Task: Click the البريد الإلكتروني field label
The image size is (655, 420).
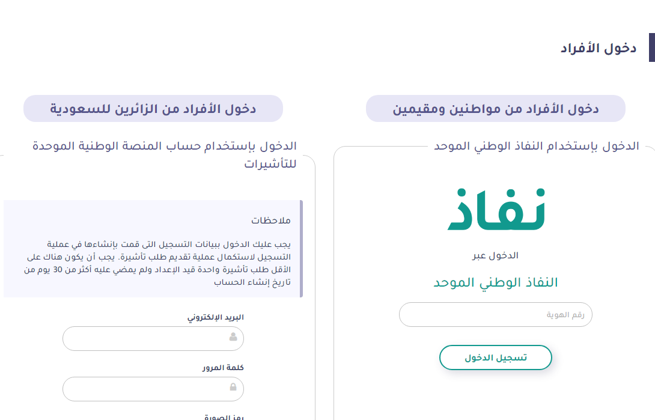Action: [x=216, y=317]
